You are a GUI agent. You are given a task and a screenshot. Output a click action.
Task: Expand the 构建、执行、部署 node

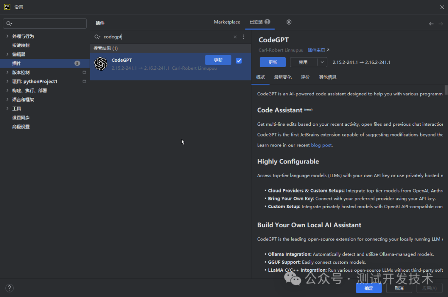(x=7, y=90)
